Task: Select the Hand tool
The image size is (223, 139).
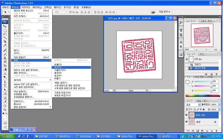Action: tap(5, 106)
